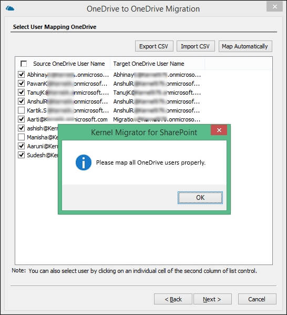
Task: Click the Aaruni source user text
Action: click(43, 146)
